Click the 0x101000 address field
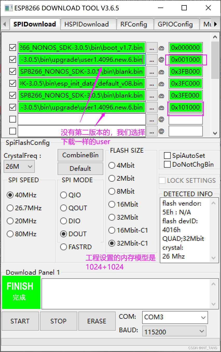The image size is (221, 352). pos(185,107)
